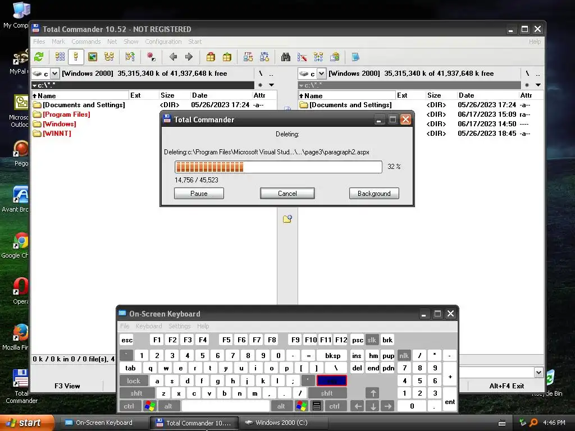
Task: Click the esc key on On-Screen Keyboard
Action: (x=127, y=340)
